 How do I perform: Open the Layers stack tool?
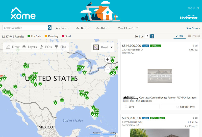coord(24,47)
